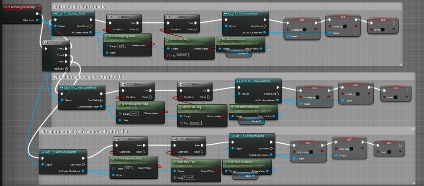This screenshot has width=424, height=186.
Task: Select the Mesh variable node in staticmesh group
Action: point(248,176)
